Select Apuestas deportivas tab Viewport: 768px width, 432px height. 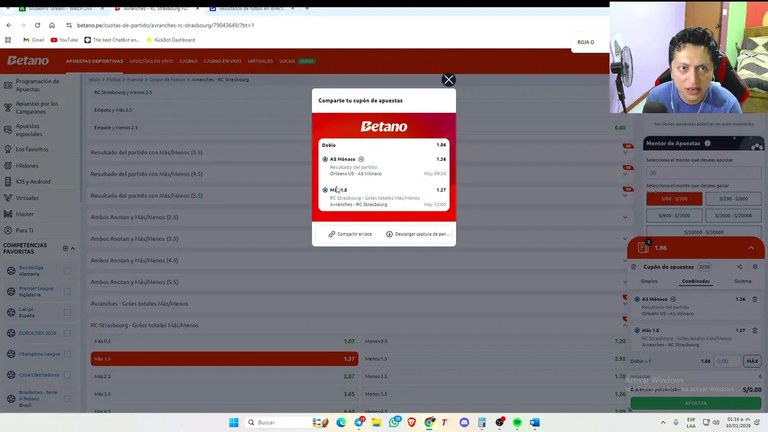(94, 61)
